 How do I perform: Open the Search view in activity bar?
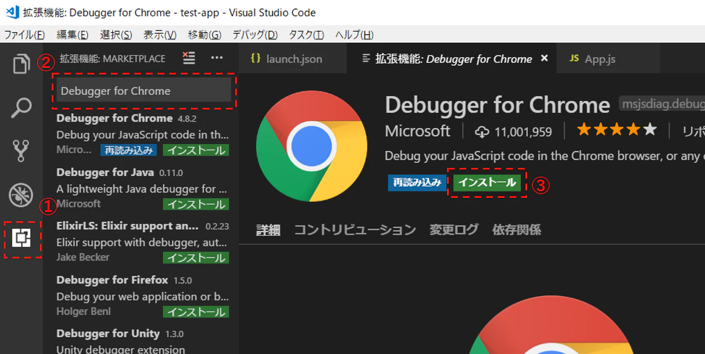(x=21, y=108)
